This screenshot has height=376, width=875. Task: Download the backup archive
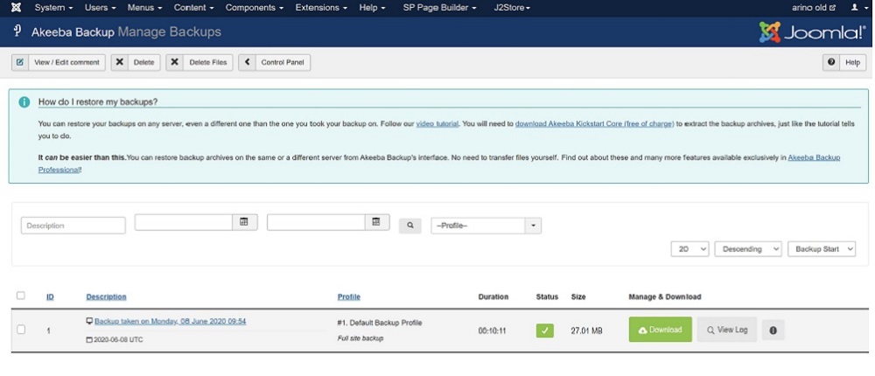pos(660,330)
